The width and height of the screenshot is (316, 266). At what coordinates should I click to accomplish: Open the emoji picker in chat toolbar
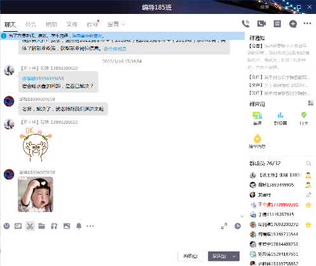point(7,226)
